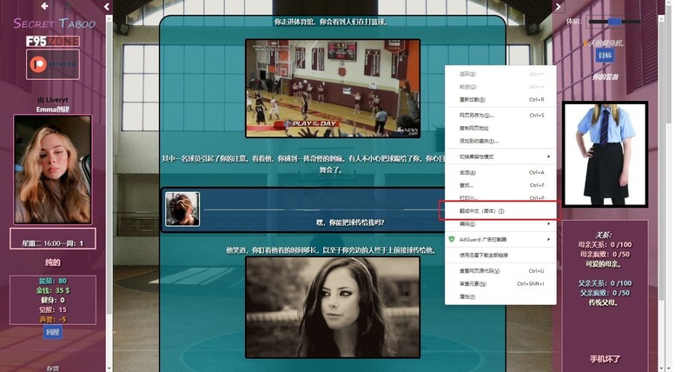
Task: Collapse left sidebar with its edge arrow
Action: (107, 7)
